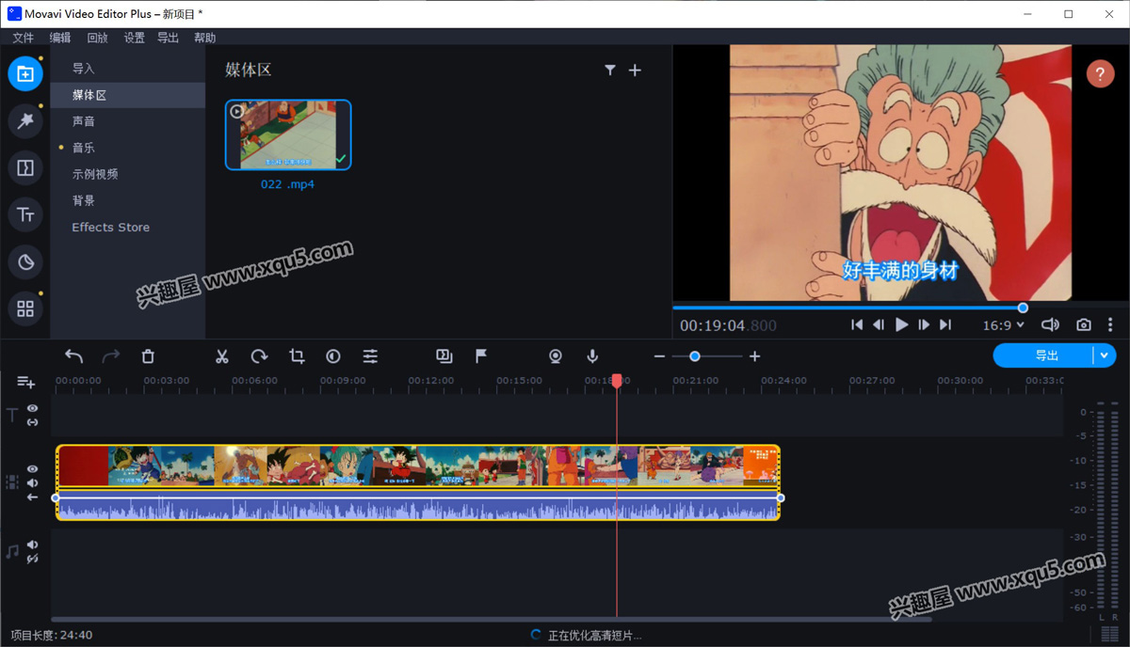Mute the video track speaker icon
The width and height of the screenshot is (1130, 647).
click(33, 482)
